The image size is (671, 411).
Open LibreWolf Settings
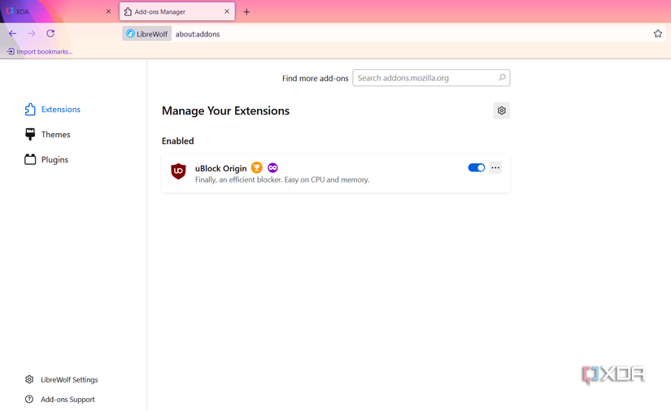tap(62, 379)
